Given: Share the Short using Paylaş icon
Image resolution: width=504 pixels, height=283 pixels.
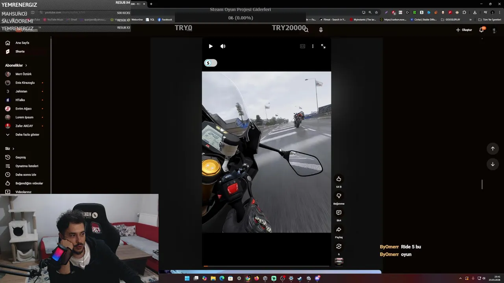Looking at the screenshot, I should pyautogui.click(x=339, y=230).
